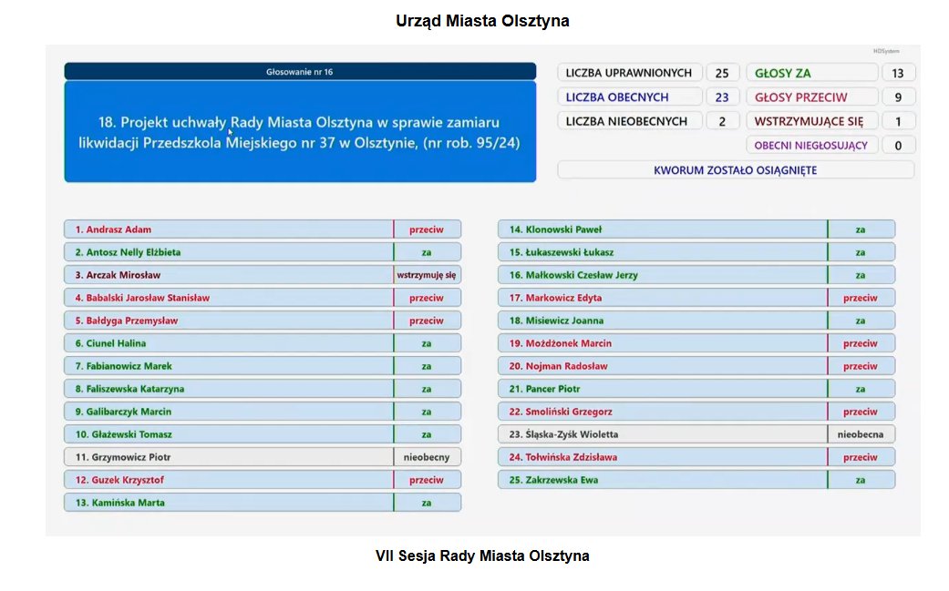This screenshot has height=591, width=949.
Task: Select councillor row 1. Andrasz Adam
Action: 263,229
